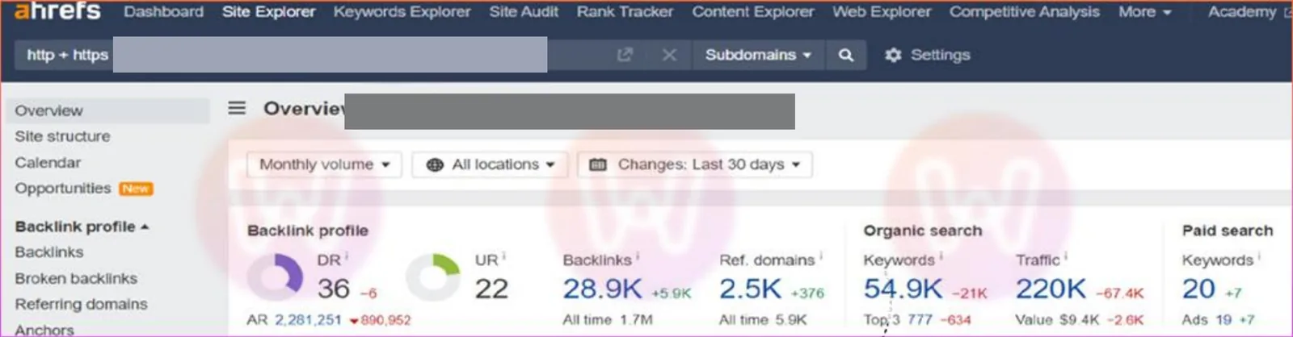Viewport: 1293px width, 337px height.
Task: Open the Dashboard menu item
Action: point(163,12)
